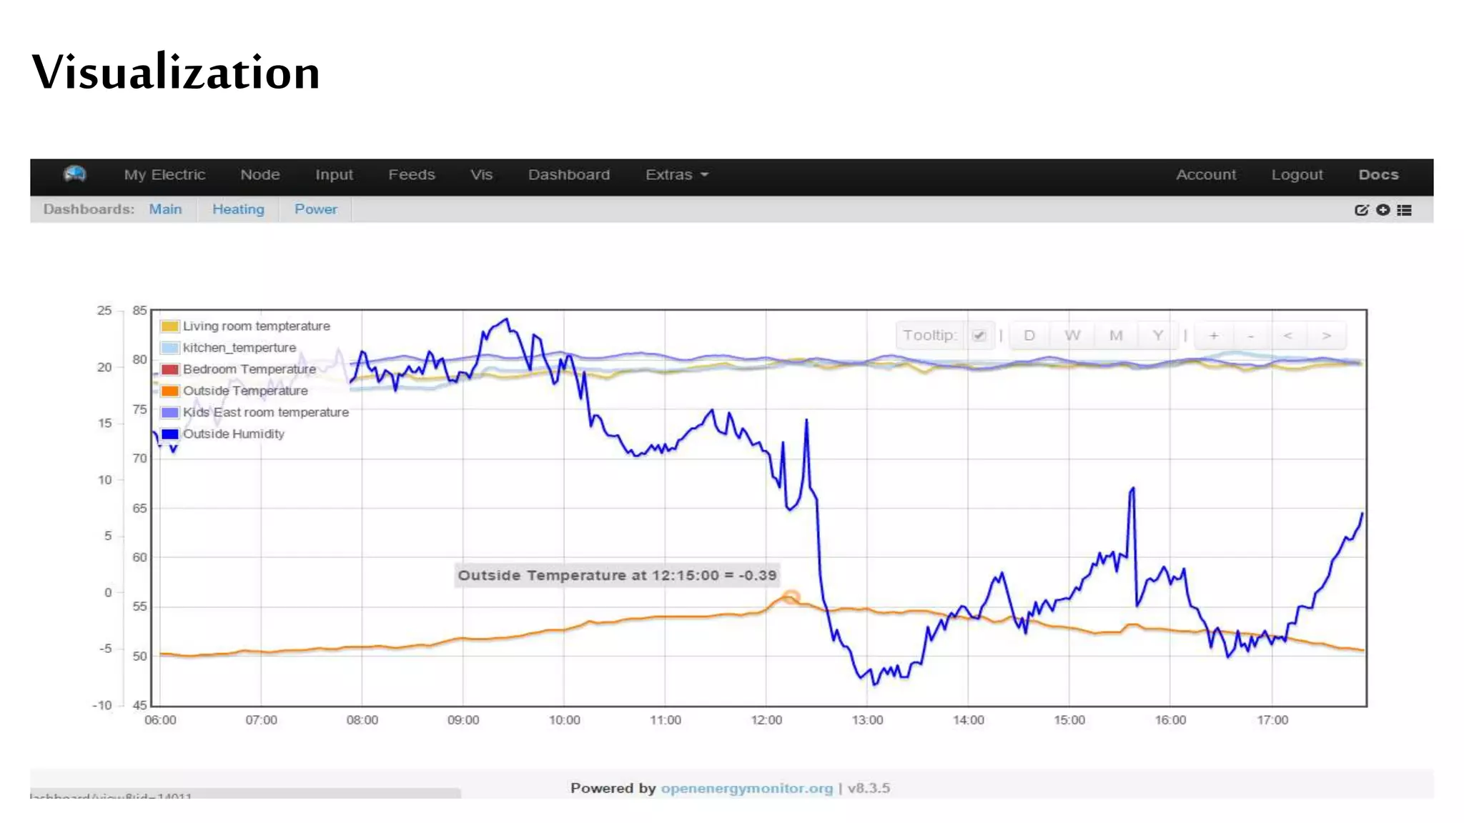The width and height of the screenshot is (1464, 823).
Task: Open the dashboard list icon
Action: tap(1405, 210)
